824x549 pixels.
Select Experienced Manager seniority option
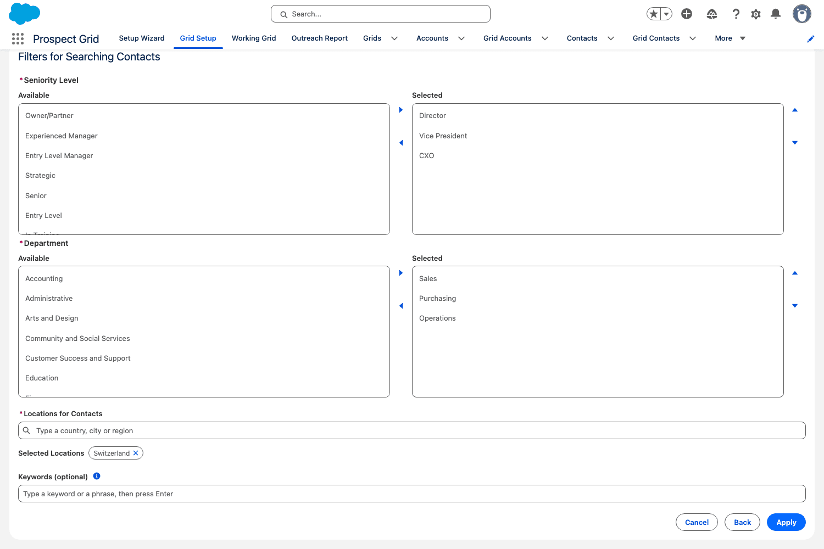pos(204,136)
